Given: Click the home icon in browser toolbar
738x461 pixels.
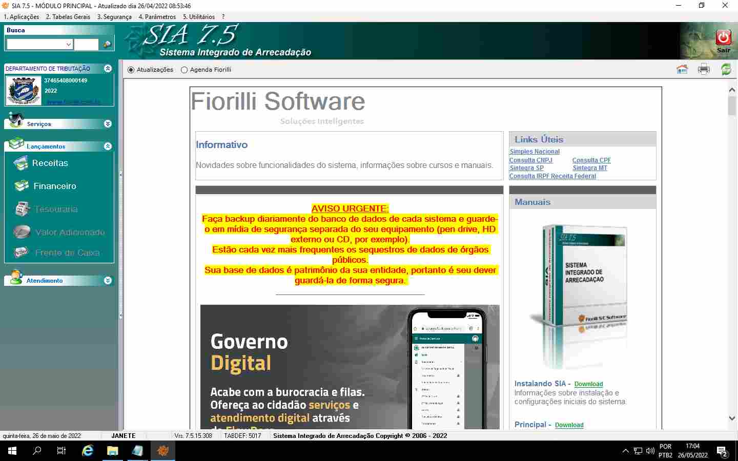Looking at the screenshot, I should (682, 69).
